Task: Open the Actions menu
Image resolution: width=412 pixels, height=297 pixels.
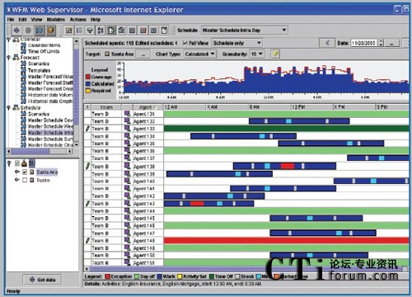Action: [78, 20]
